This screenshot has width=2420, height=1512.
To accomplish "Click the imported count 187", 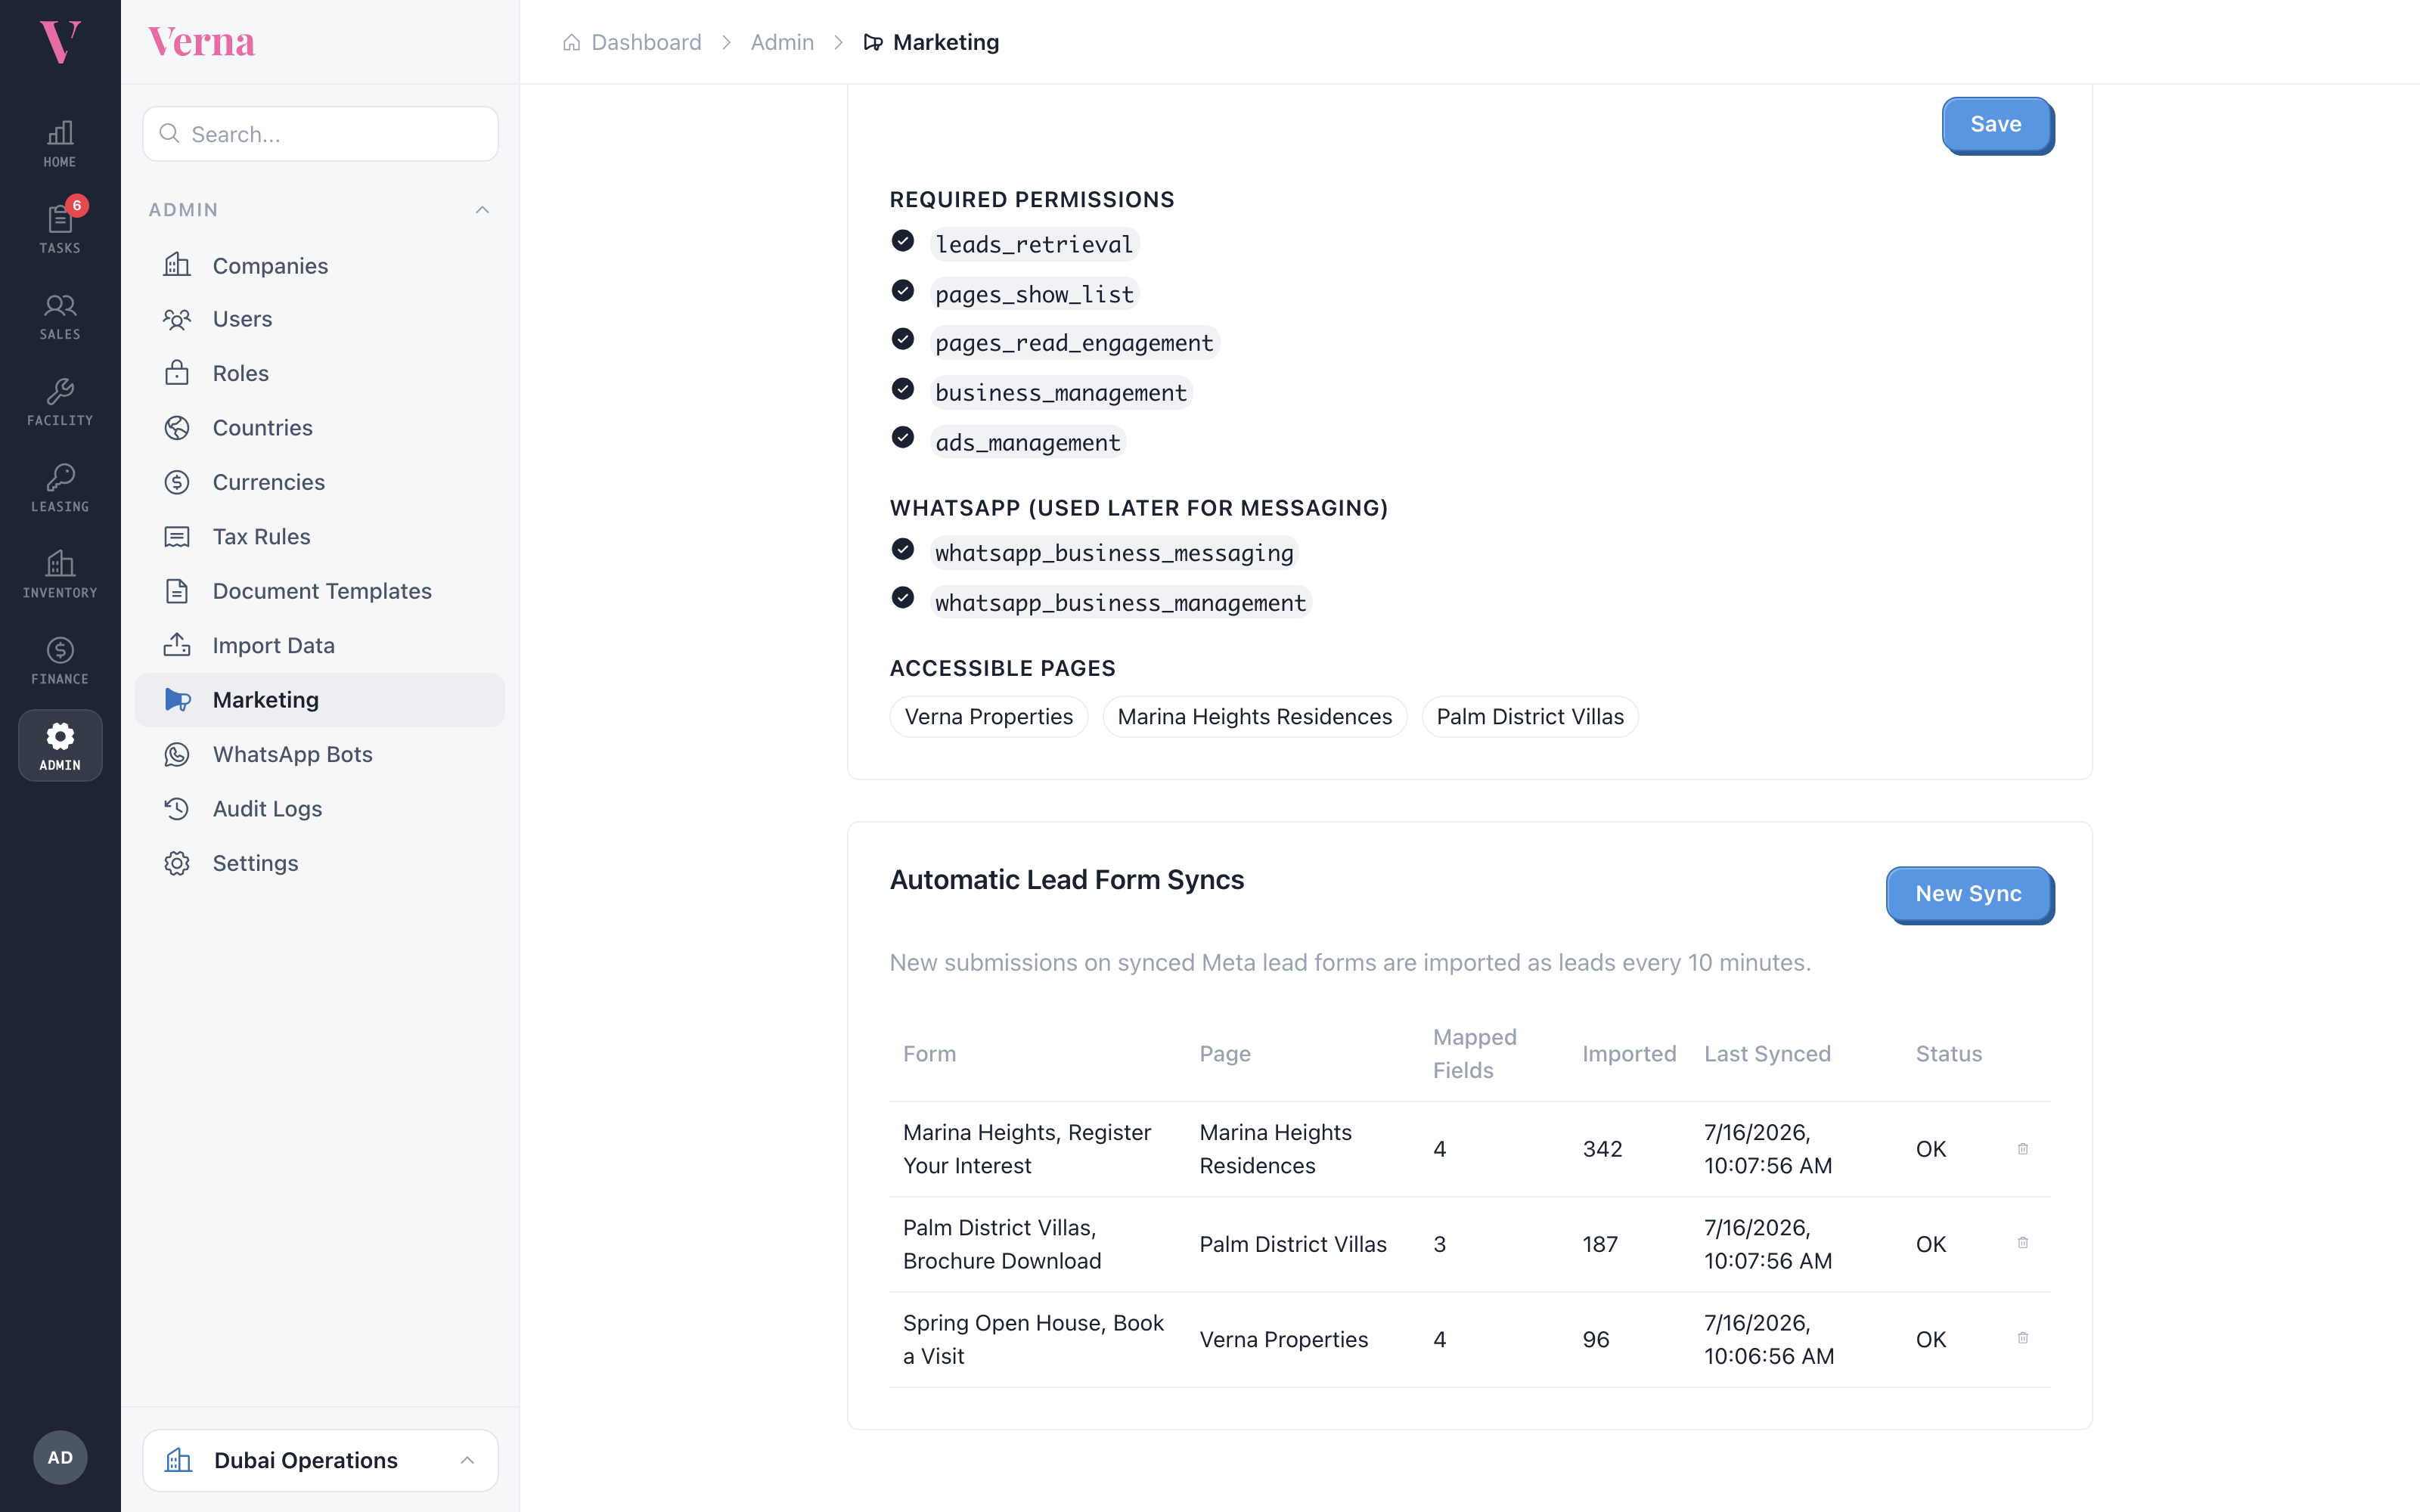I will coord(1600,1244).
